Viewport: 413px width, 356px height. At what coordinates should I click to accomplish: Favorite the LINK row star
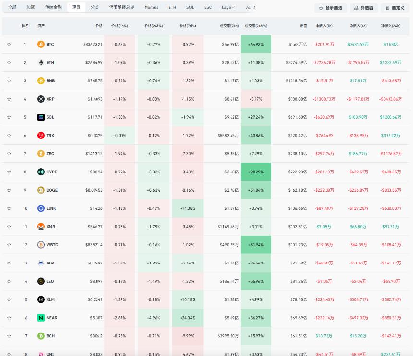coord(9,208)
